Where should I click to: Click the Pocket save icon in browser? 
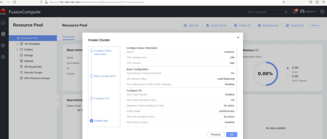(311, 2)
